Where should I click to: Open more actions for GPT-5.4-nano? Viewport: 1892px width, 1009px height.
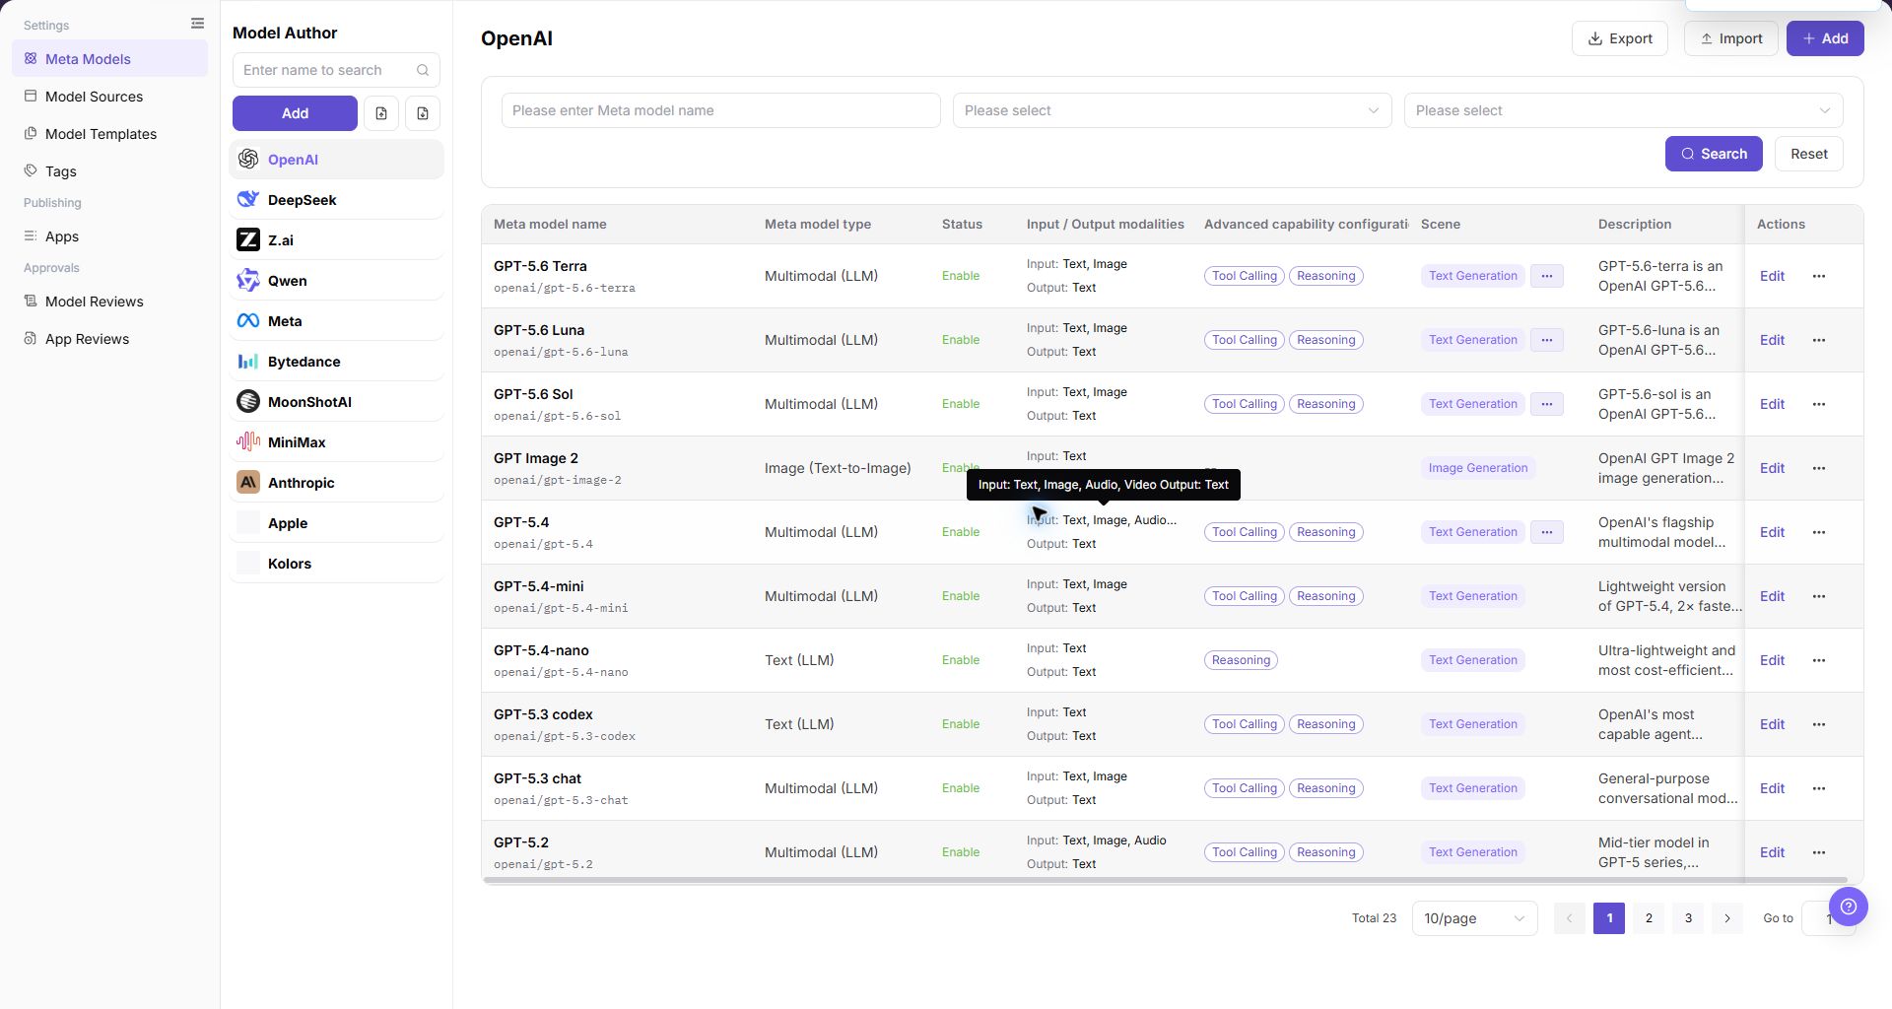click(x=1819, y=660)
